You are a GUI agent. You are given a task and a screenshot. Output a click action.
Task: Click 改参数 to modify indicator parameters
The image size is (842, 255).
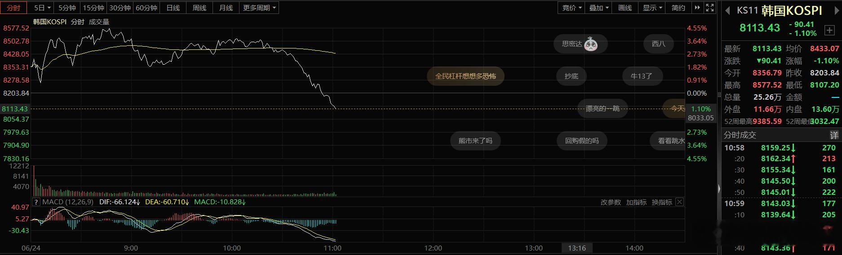(611, 202)
